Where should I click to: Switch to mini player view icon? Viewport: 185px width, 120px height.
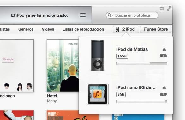162,9
